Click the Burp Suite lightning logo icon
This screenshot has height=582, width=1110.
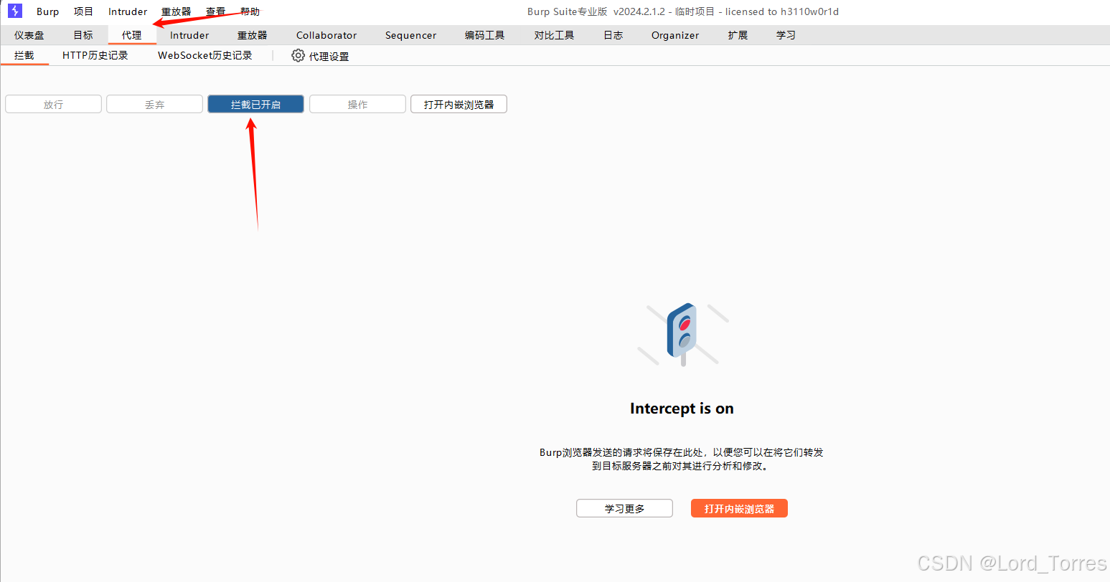pos(15,11)
